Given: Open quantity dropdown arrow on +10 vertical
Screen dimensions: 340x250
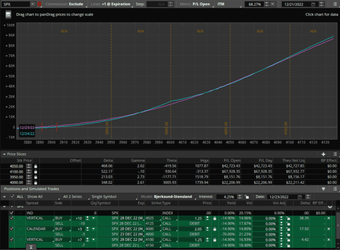Looking at the screenshot, I should tap(94, 218).
